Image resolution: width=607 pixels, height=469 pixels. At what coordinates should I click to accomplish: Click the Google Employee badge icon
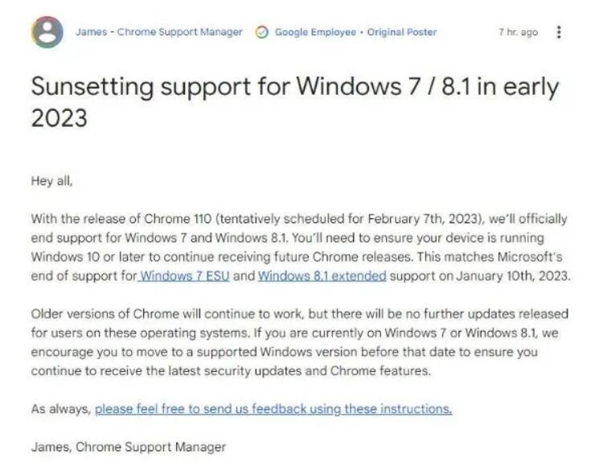pyautogui.click(x=261, y=32)
